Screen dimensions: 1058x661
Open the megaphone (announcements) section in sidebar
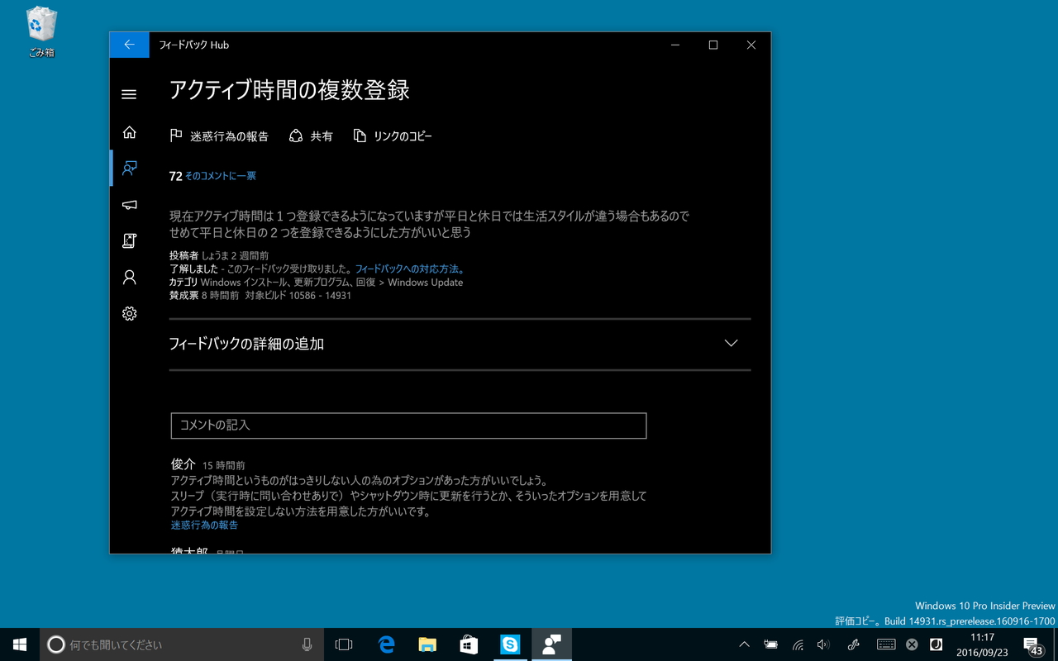[129, 204]
